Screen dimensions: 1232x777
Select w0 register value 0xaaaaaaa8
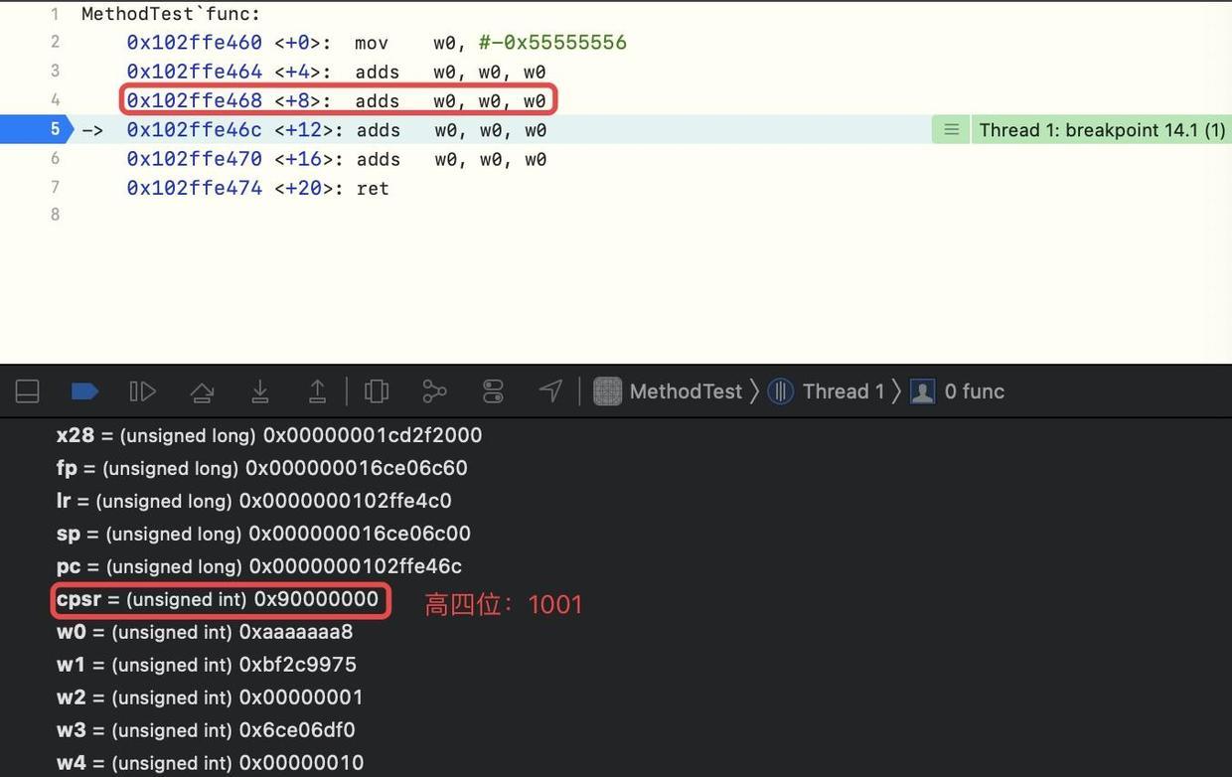(x=296, y=632)
